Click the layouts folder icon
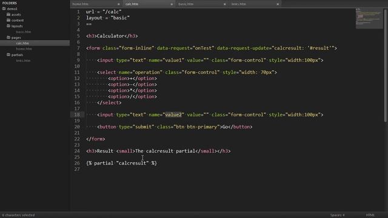This screenshot has height=218, width=388. 8,25
